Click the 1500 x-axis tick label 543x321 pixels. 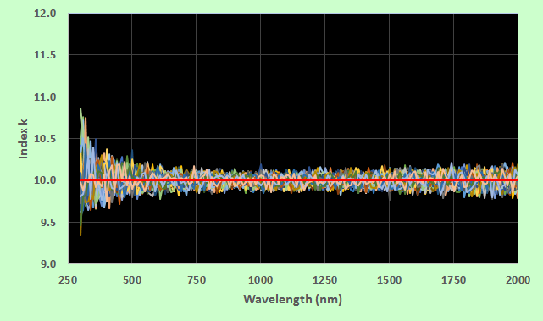click(389, 279)
